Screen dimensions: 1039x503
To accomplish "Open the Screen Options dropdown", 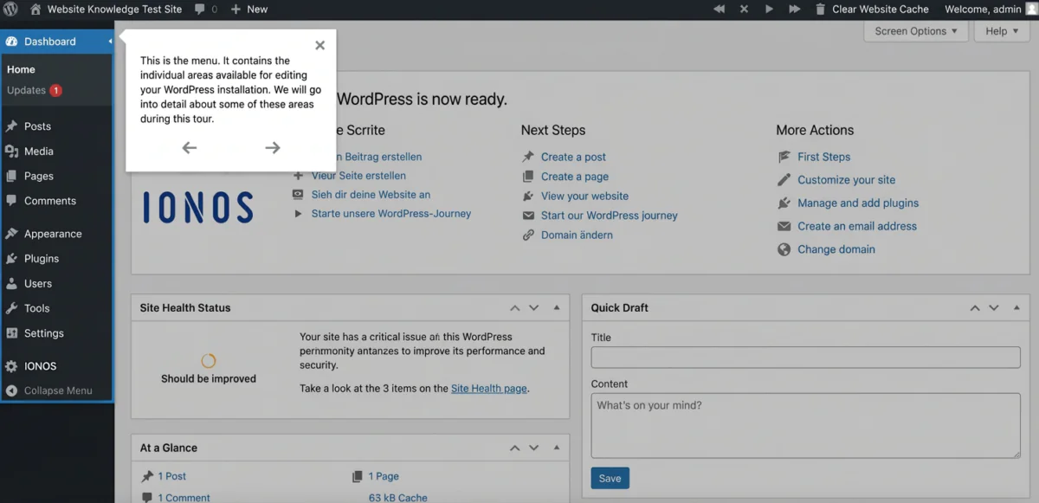I will (915, 31).
